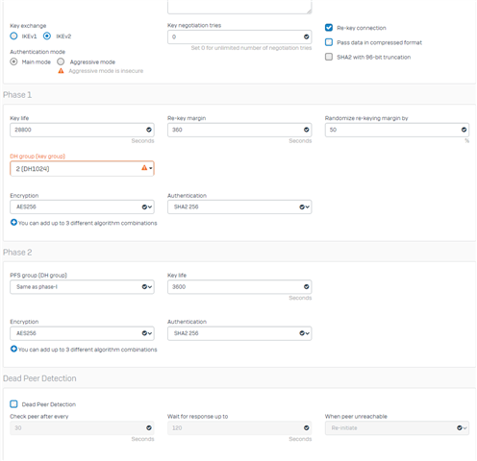Expand Phase 2 PFS group dropdown
The width and height of the screenshot is (477, 461).
click(82, 287)
